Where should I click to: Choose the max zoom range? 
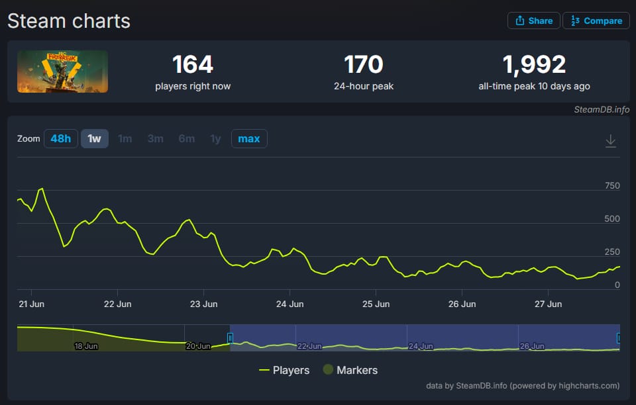[249, 138]
